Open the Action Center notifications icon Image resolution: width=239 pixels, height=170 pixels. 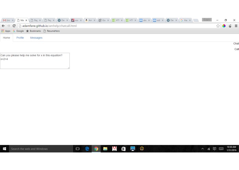point(215,149)
